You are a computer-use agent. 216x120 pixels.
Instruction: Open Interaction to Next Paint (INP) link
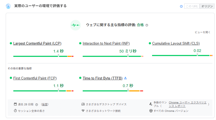tap(107, 43)
